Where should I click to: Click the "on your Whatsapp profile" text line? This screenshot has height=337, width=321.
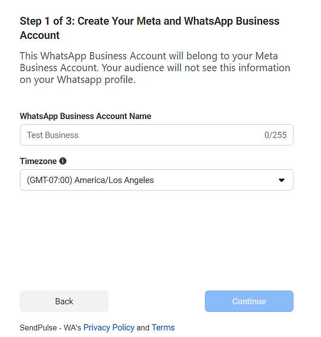coord(77,80)
